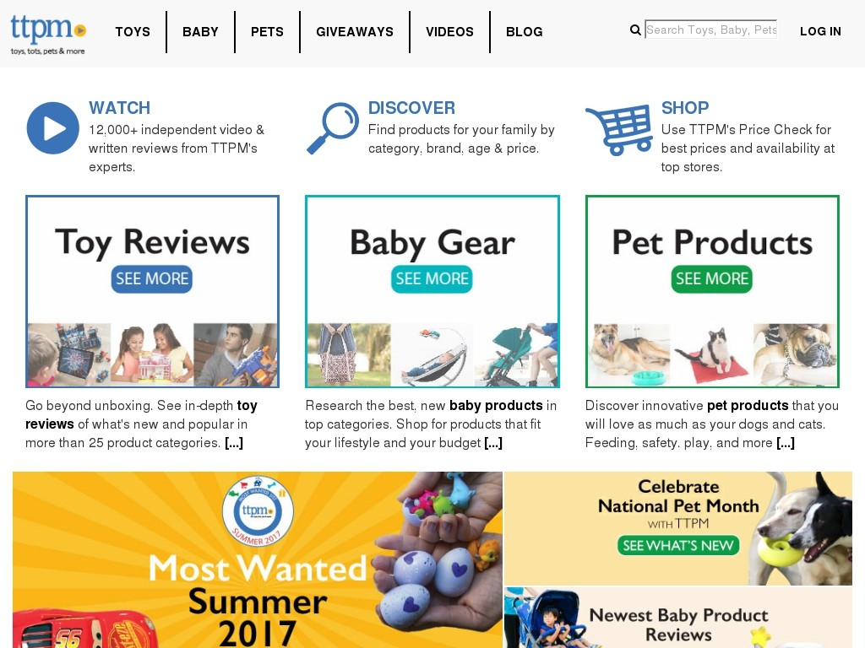Go to the Pets section

(x=267, y=32)
